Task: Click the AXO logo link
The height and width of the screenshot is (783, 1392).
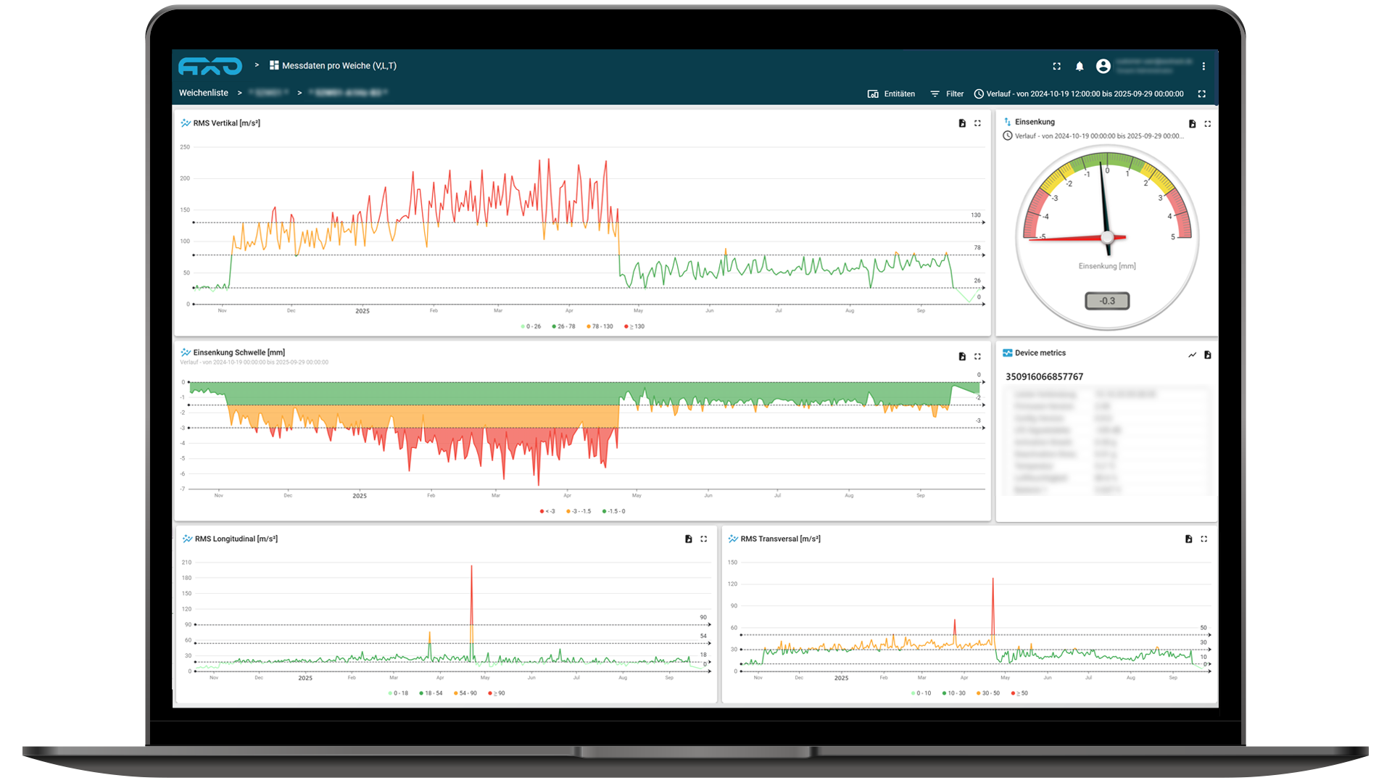Action: [210, 66]
